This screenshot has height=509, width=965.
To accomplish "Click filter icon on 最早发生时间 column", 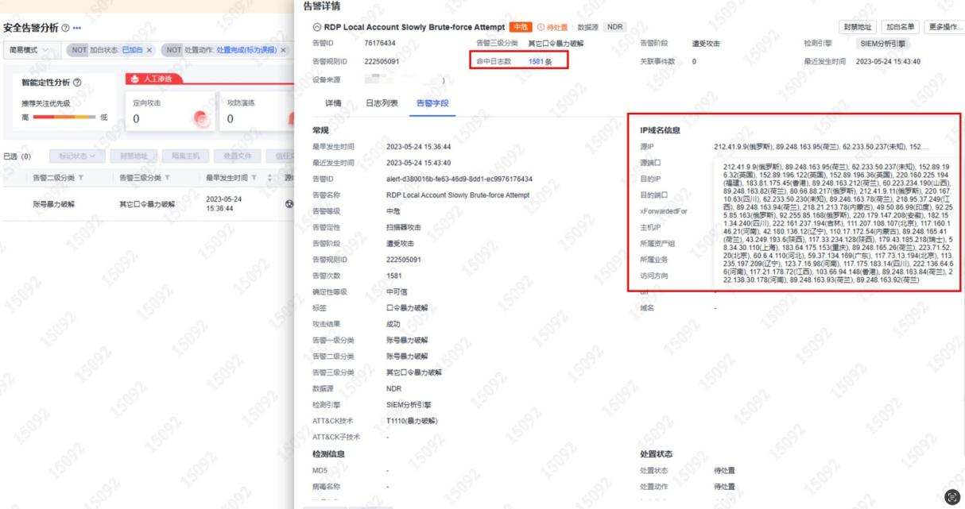I will point(254,178).
